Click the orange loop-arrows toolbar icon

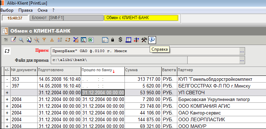(68, 40)
